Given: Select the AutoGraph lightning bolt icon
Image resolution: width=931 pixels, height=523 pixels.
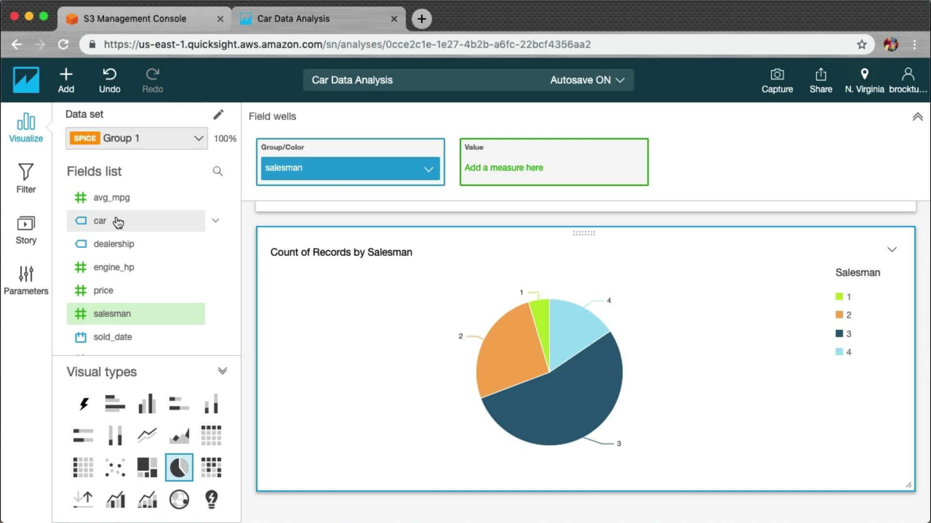Looking at the screenshot, I should 83,404.
